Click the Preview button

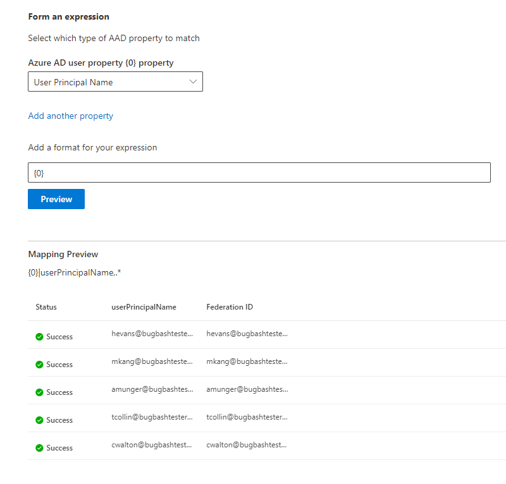56,198
